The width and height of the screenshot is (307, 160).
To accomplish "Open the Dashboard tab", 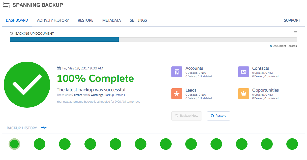I will click(17, 20).
